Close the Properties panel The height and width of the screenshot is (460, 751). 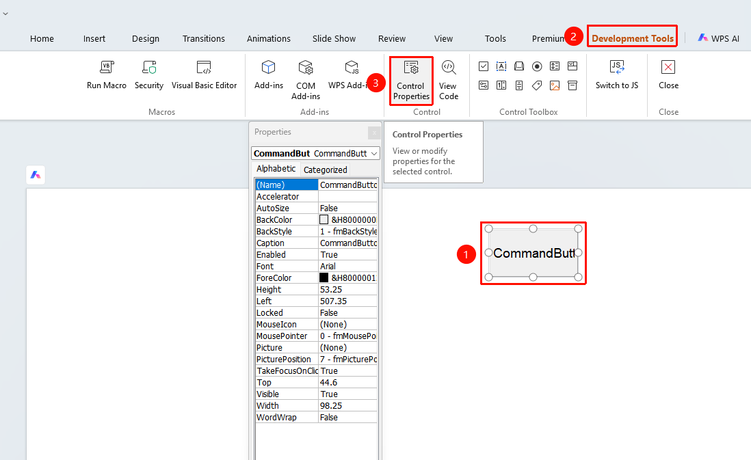[375, 133]
